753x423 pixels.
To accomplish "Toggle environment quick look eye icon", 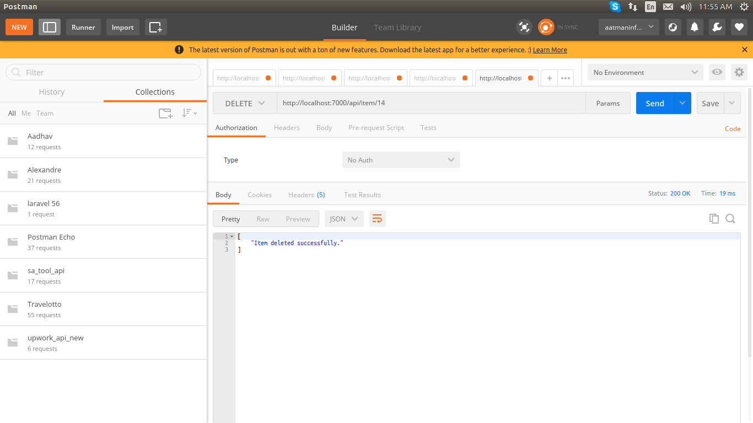I will (717, 72).
